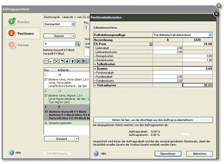Click the Schnellerfassung button

click(57, 153)
